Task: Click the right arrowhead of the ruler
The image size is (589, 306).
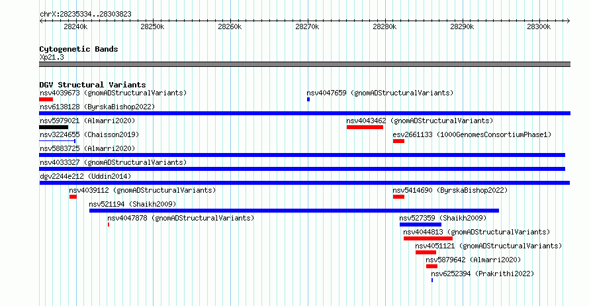Action: (568, 21)
